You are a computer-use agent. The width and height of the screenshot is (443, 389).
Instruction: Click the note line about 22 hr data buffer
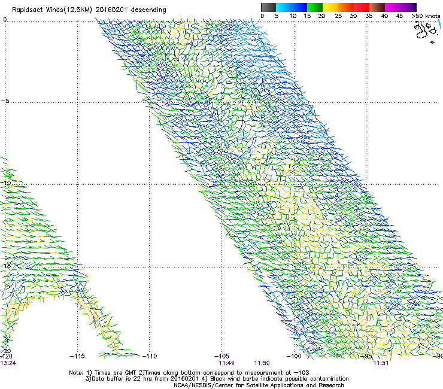(x=217, y=379)
